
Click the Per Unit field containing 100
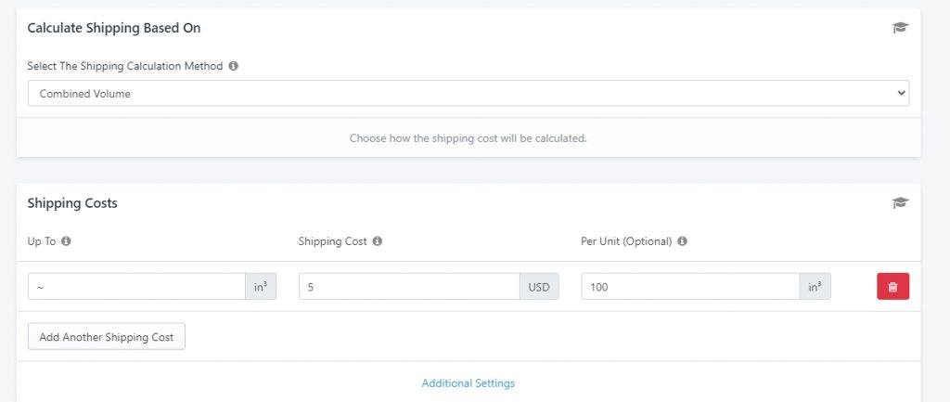(x=690, y=286)
